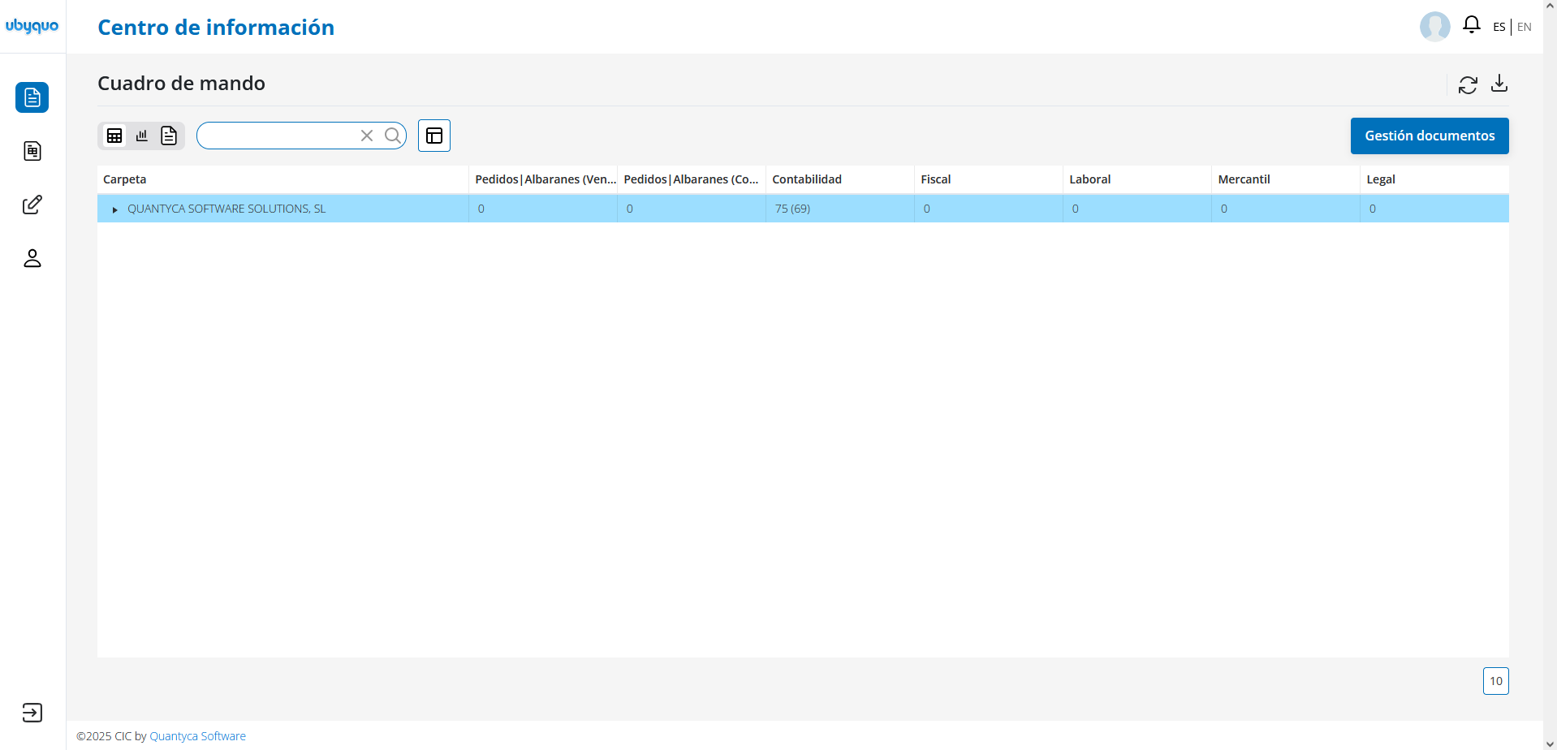1557x750 pixels.
Task: Click the ubyquo logo
Action: click(x=32, y=26)
